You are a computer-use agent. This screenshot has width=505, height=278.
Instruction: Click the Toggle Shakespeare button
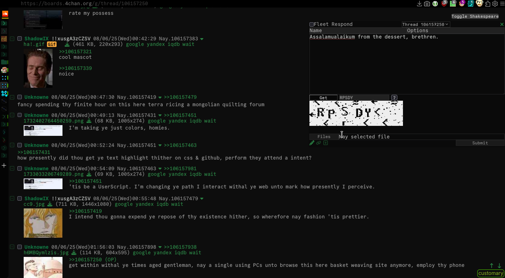pyautogui.click(x=475, y=16)
